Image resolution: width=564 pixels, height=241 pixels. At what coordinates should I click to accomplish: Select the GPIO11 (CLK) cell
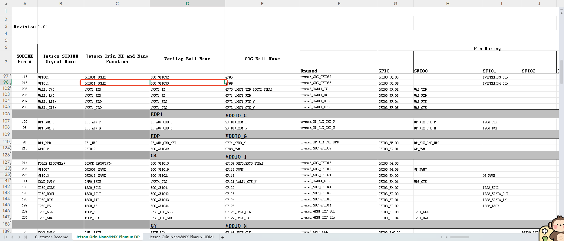(x=117, y=83)
